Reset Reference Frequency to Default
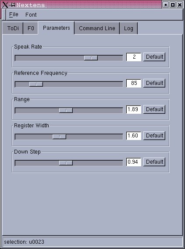 pyautogui.click(x=154, y=83)
